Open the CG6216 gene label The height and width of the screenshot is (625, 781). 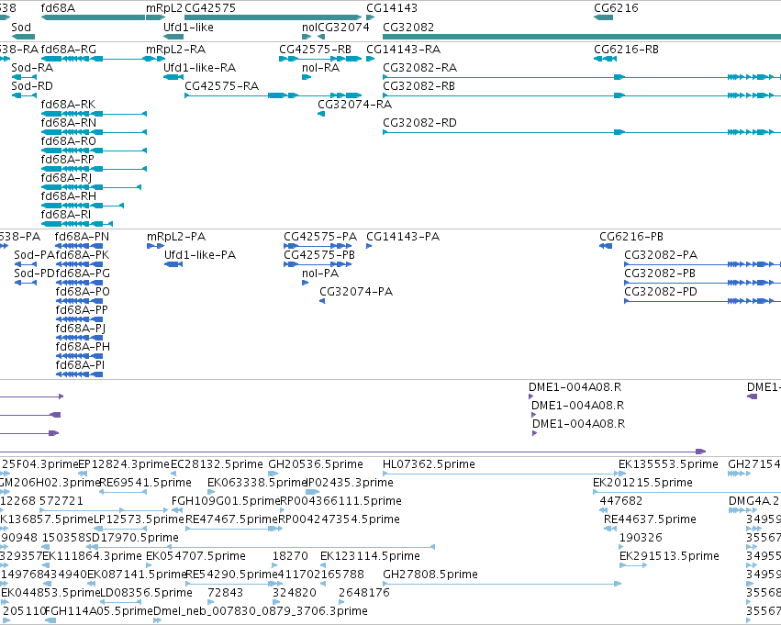click(x=616, y=8)
